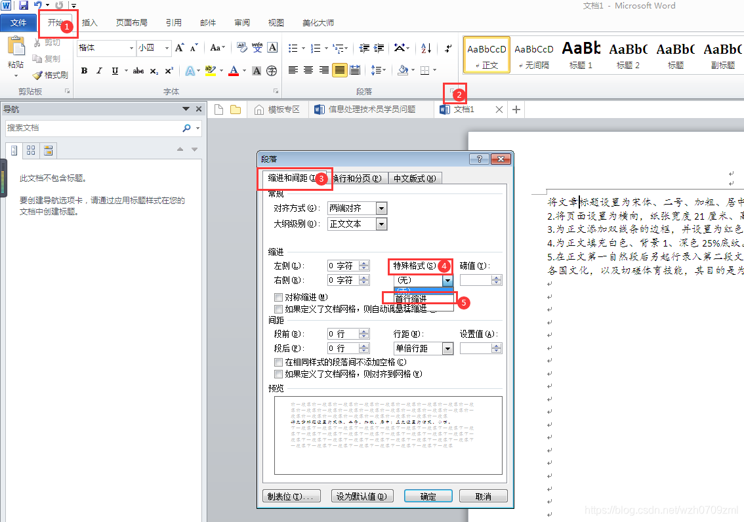The height and width of the screenshot is (522, 744).
Task: Toggle bold formatting with the B icon
Action: point(84,71)
